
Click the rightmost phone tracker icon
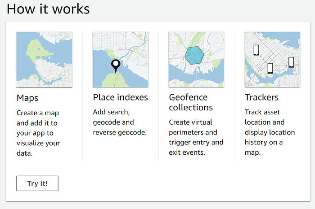pyautogui.click(x=291, y=62)
